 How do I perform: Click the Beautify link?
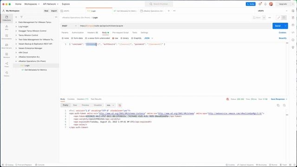[283, 38]
